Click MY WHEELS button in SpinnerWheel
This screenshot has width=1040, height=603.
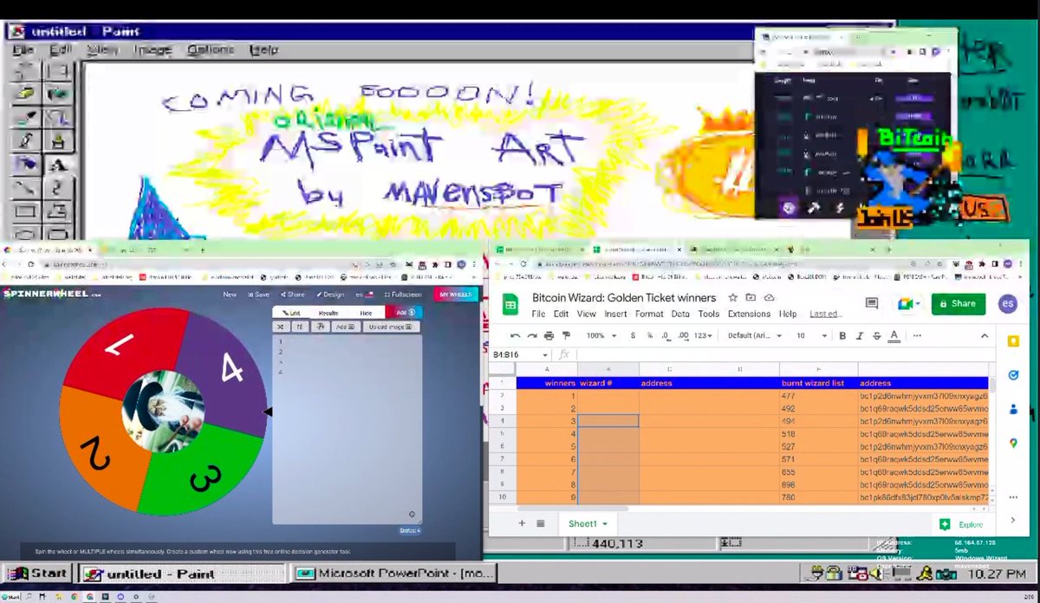coord(455,295)
